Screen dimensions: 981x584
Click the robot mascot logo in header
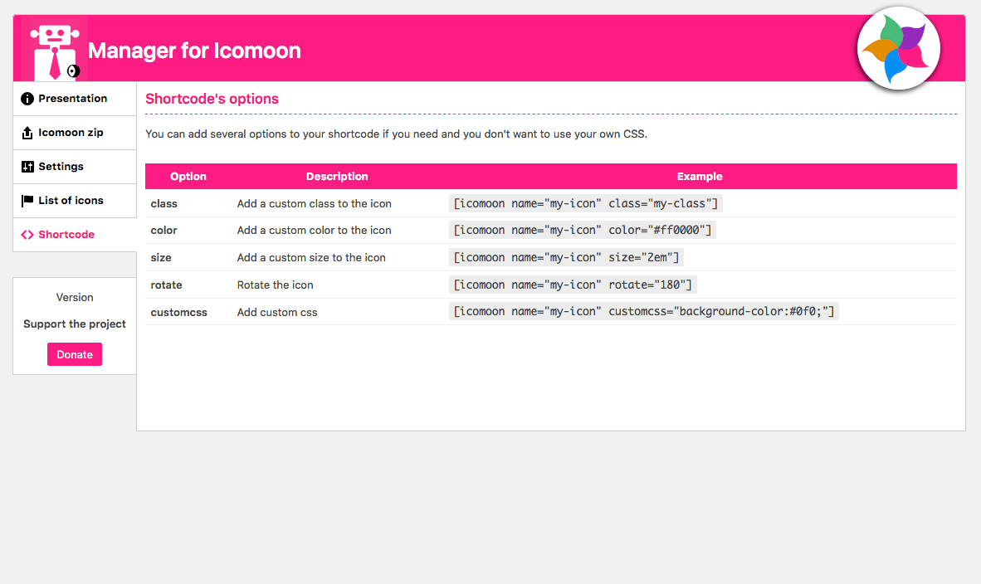pos(55,51)
